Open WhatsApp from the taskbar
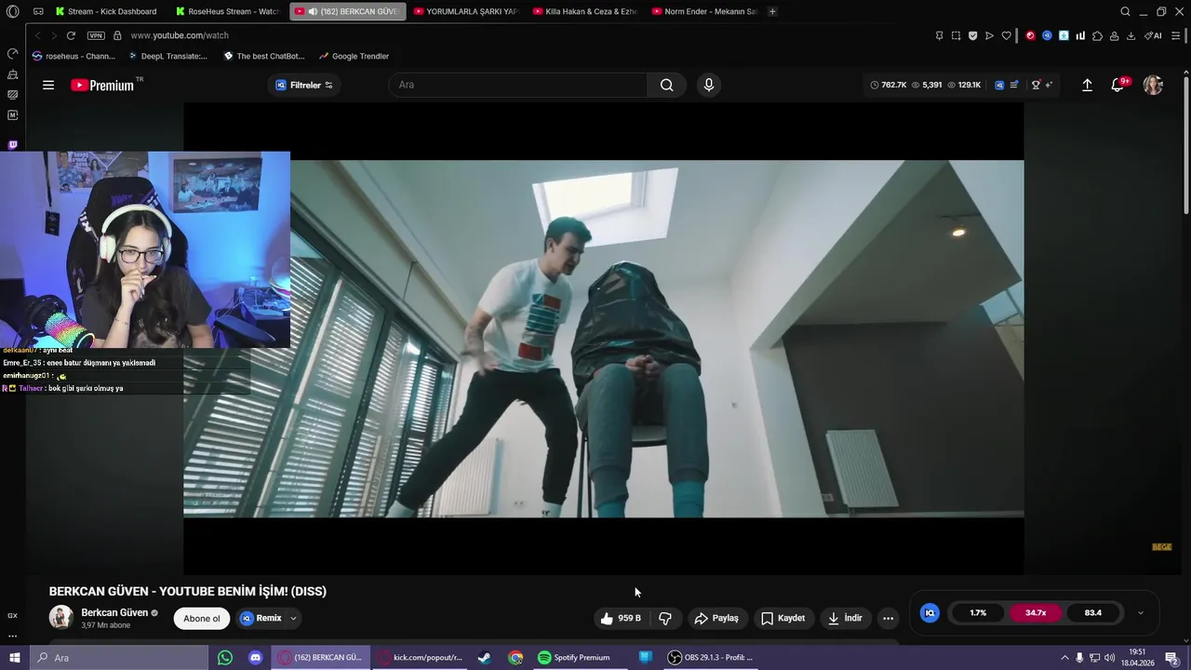Screen dimensions: 1191x670 225,658
